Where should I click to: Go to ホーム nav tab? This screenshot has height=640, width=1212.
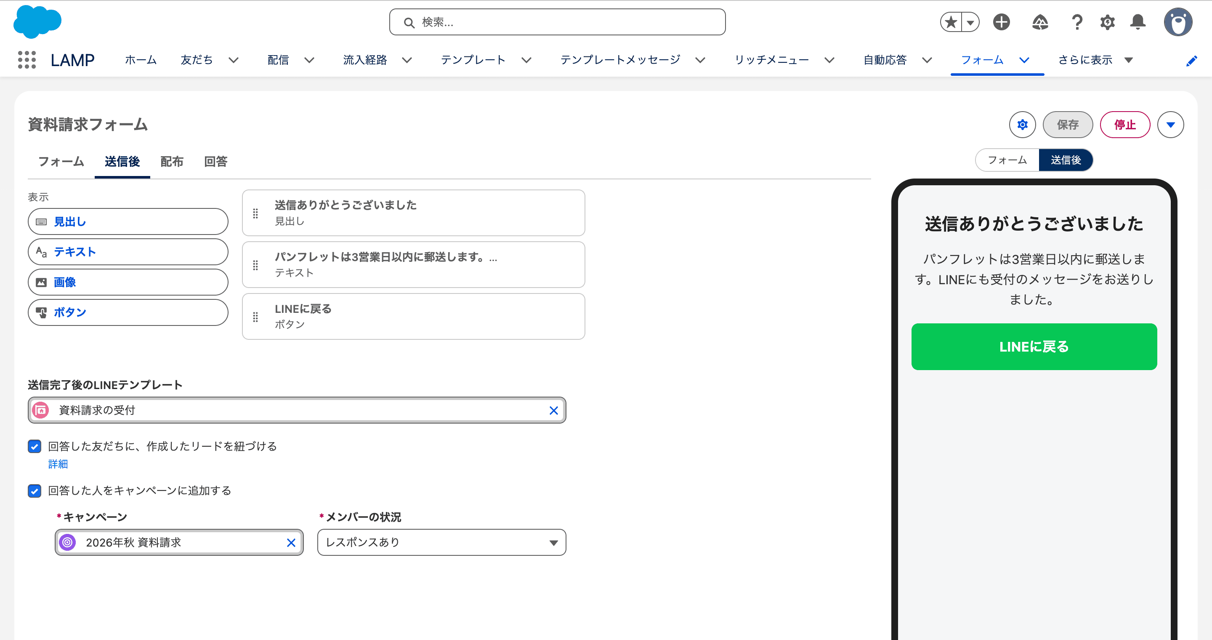click(x=141, y=60)
